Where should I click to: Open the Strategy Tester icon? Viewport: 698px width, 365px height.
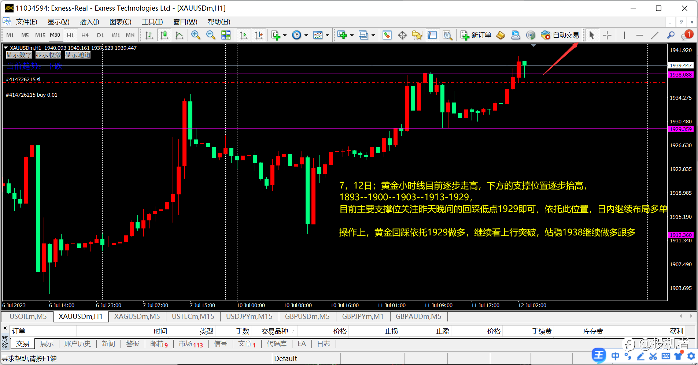(x=447, y=35)
